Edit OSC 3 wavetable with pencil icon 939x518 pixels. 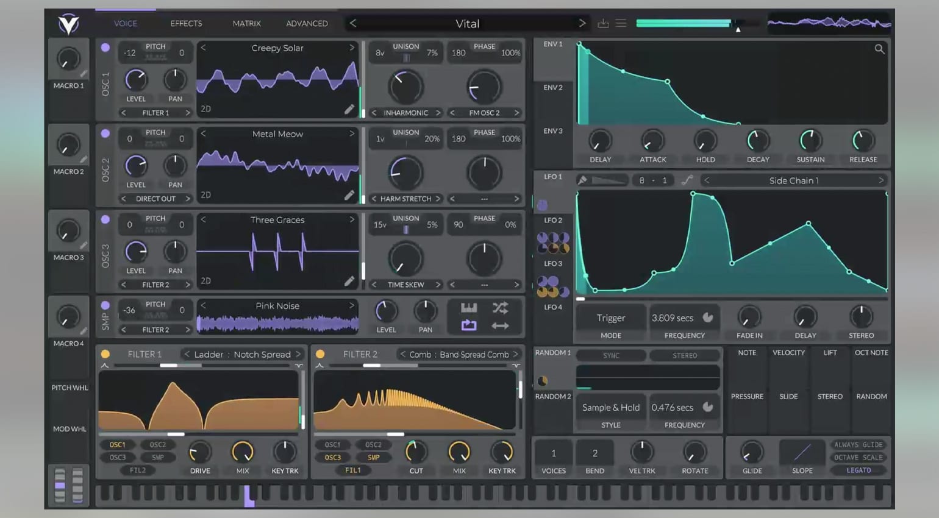click(349, 281)
